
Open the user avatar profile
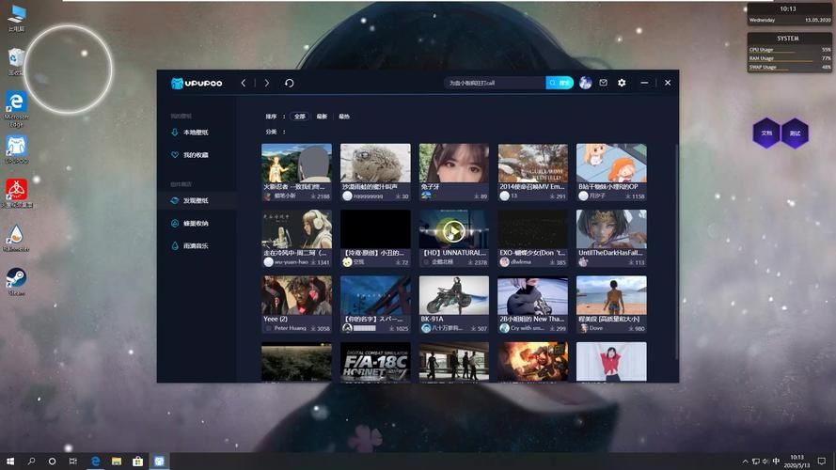(x=586, y=83)
